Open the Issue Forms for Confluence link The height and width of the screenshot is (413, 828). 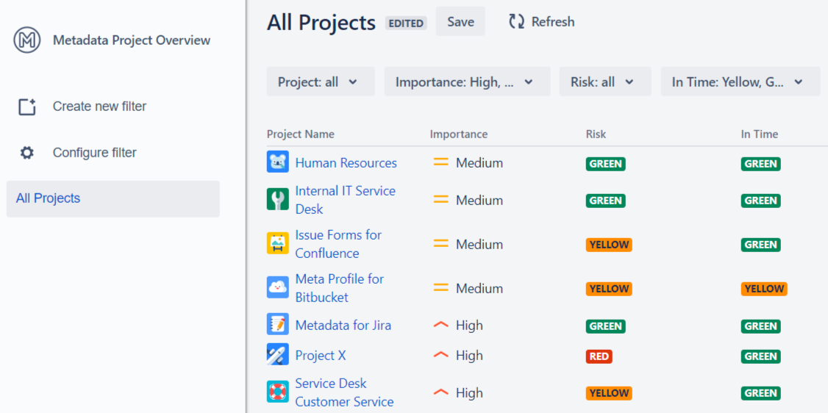(338, 244)
